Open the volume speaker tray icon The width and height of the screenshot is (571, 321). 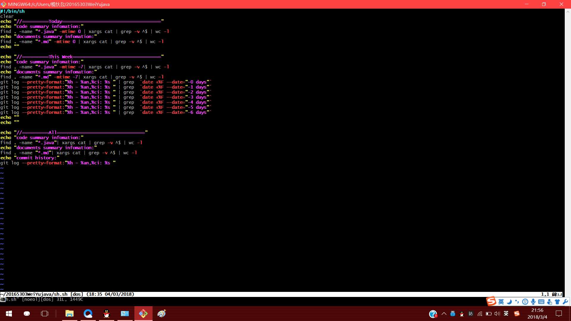coord(497,314)
